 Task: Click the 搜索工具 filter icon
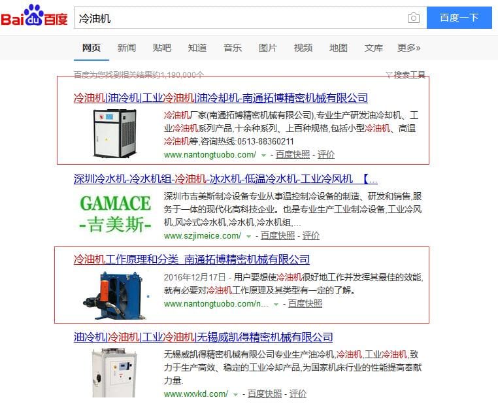click(x=389, y=75)
